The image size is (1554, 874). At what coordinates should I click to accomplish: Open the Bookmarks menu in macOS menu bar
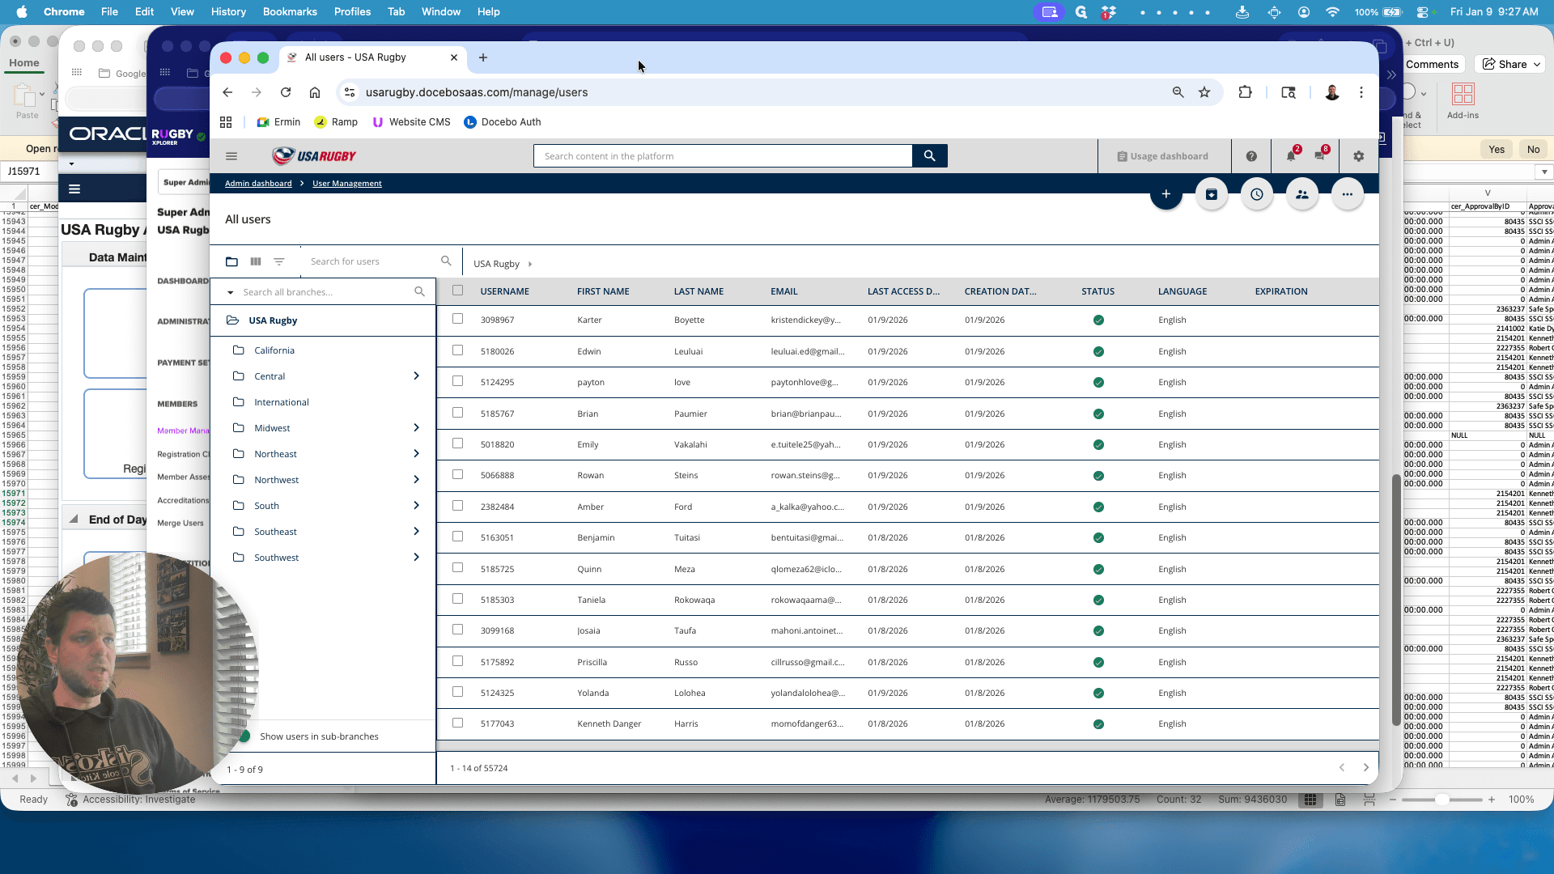click(x=290, y=11)
